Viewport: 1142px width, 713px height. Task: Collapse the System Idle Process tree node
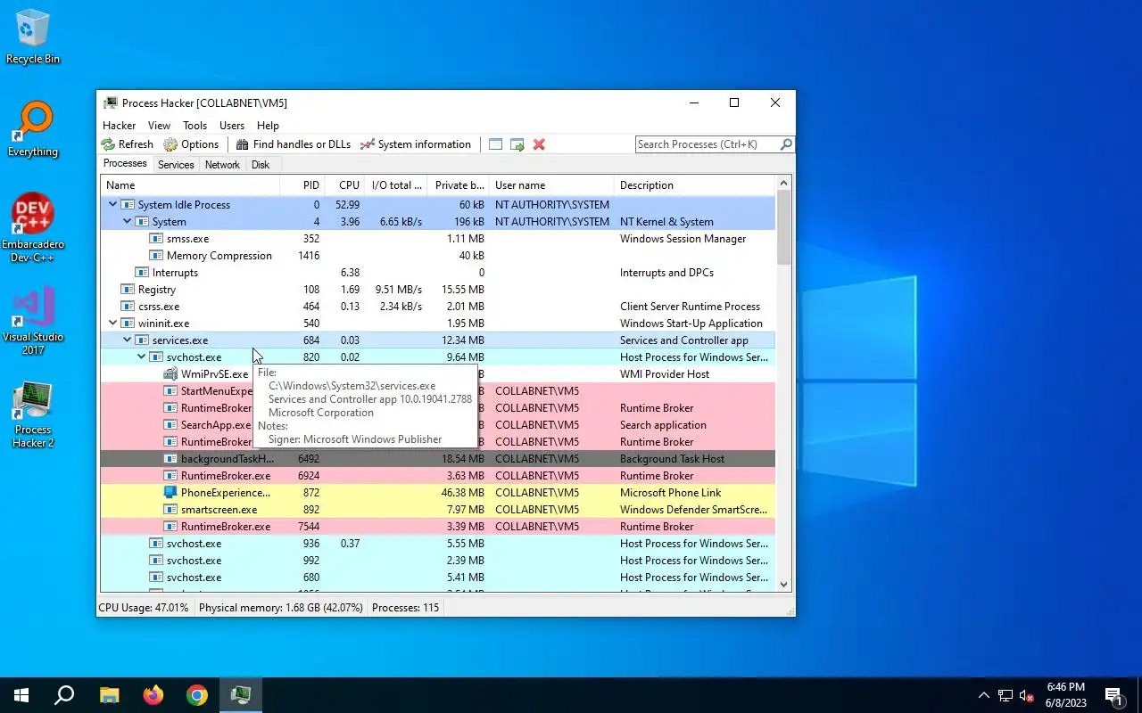pyautogui.click(x=112, y=205)
